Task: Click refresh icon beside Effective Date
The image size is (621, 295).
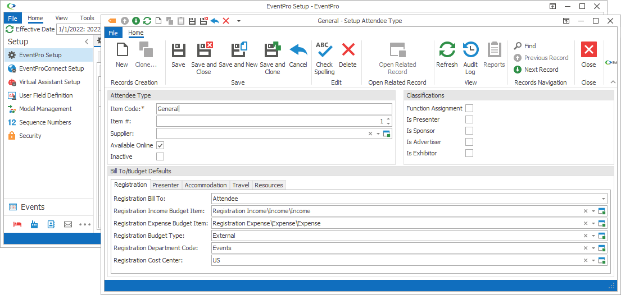Action: pyautogui.click(x=10, y=29)
